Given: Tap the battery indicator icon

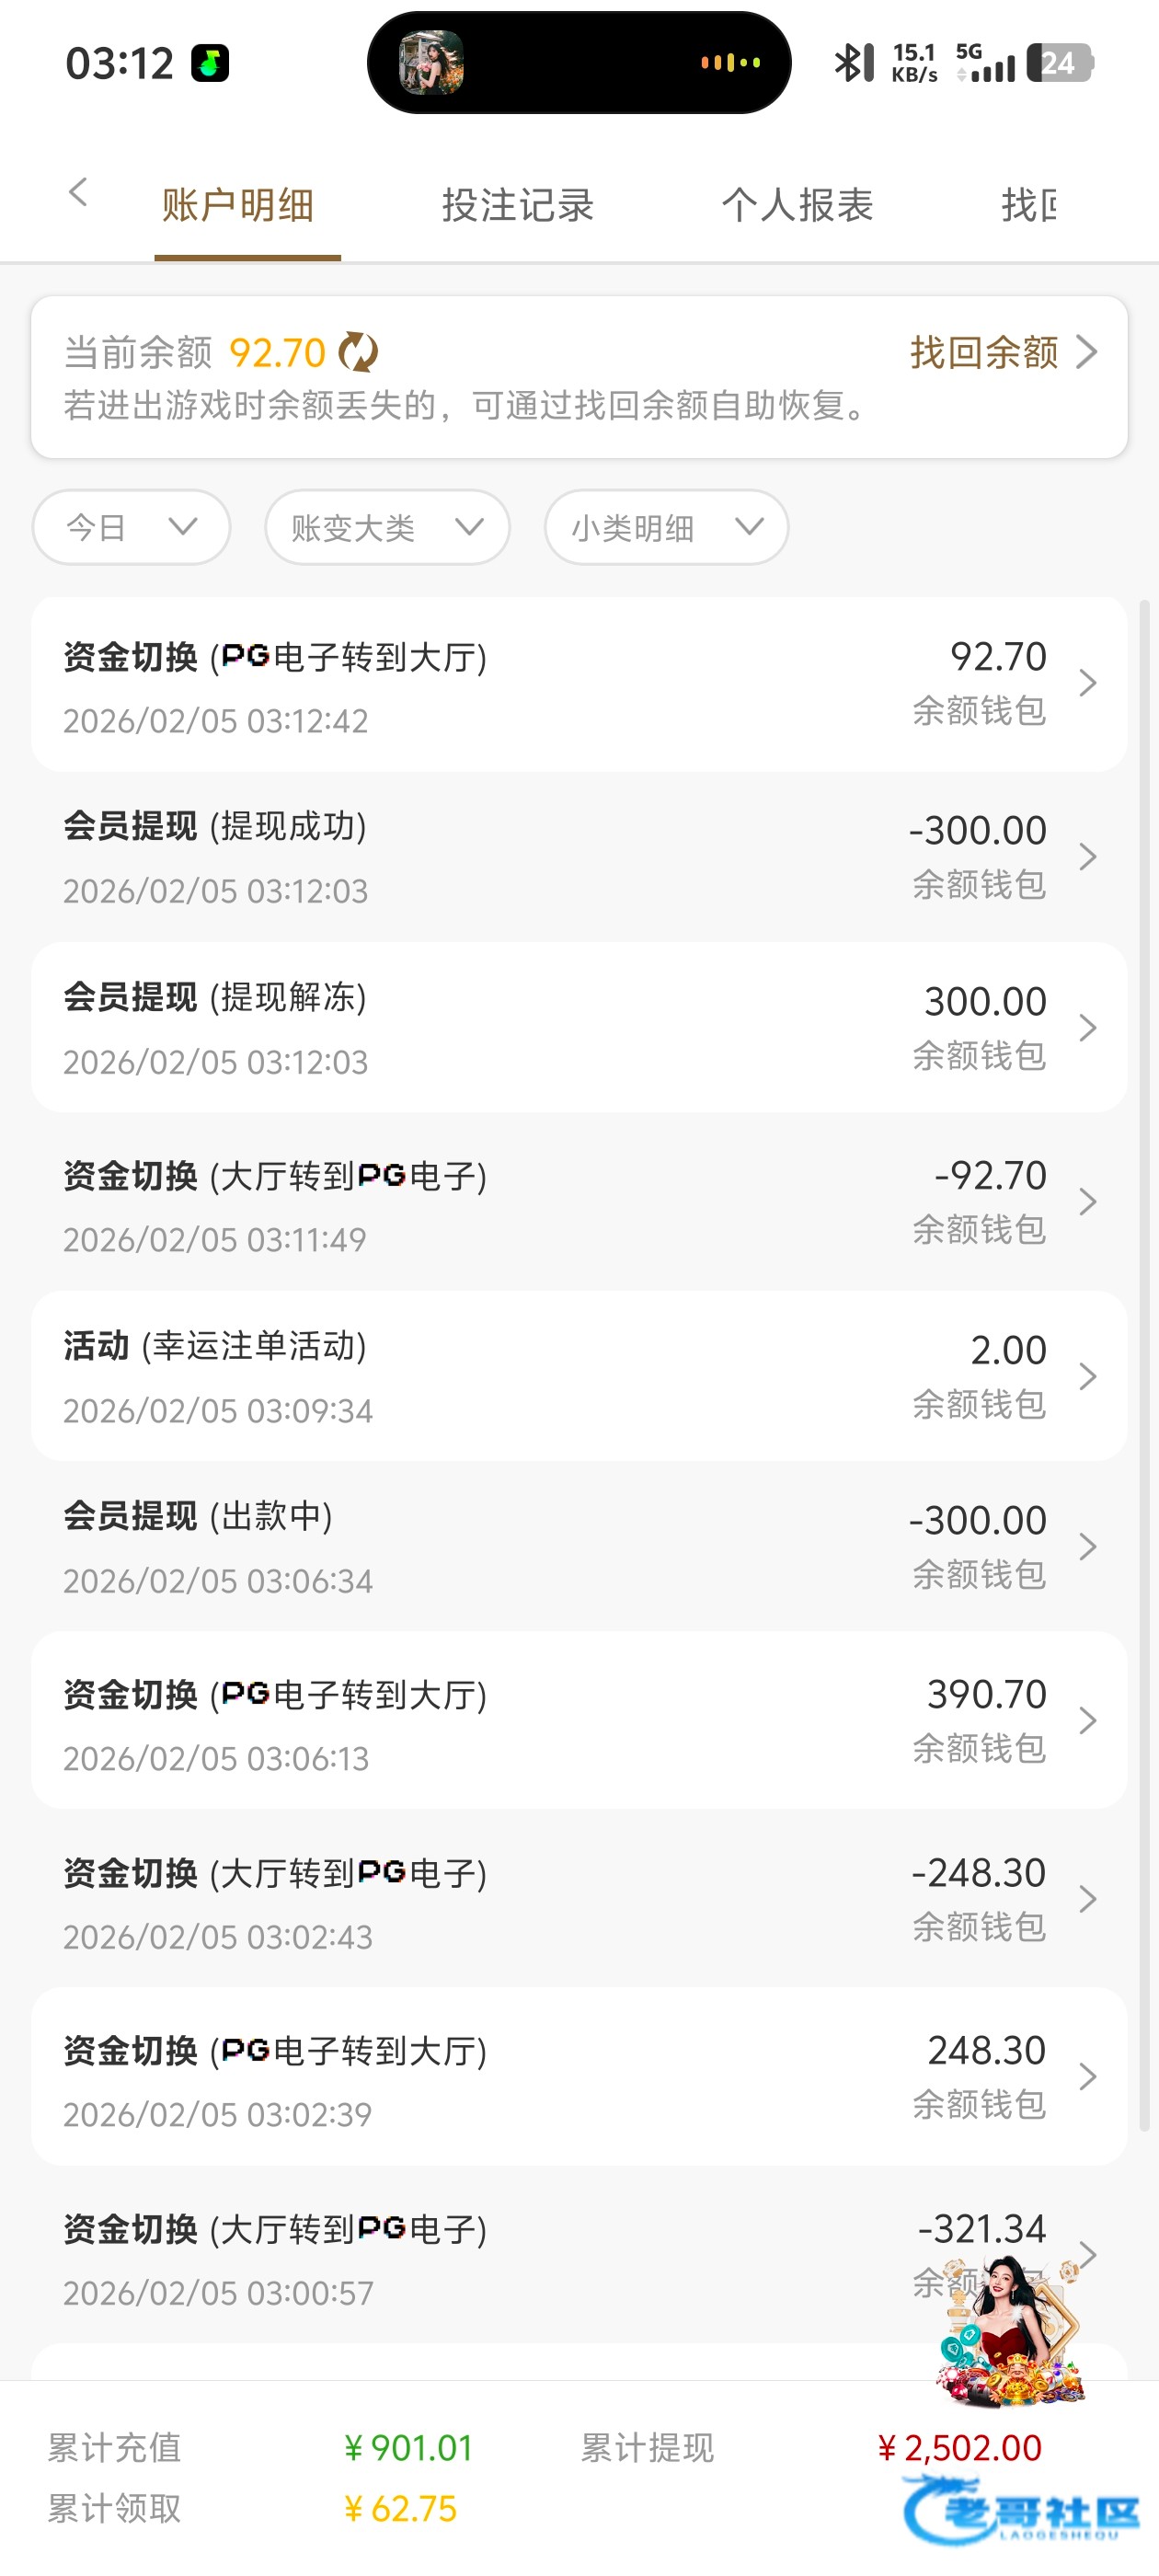Looking at the screenshot, I should (1059, 63).
